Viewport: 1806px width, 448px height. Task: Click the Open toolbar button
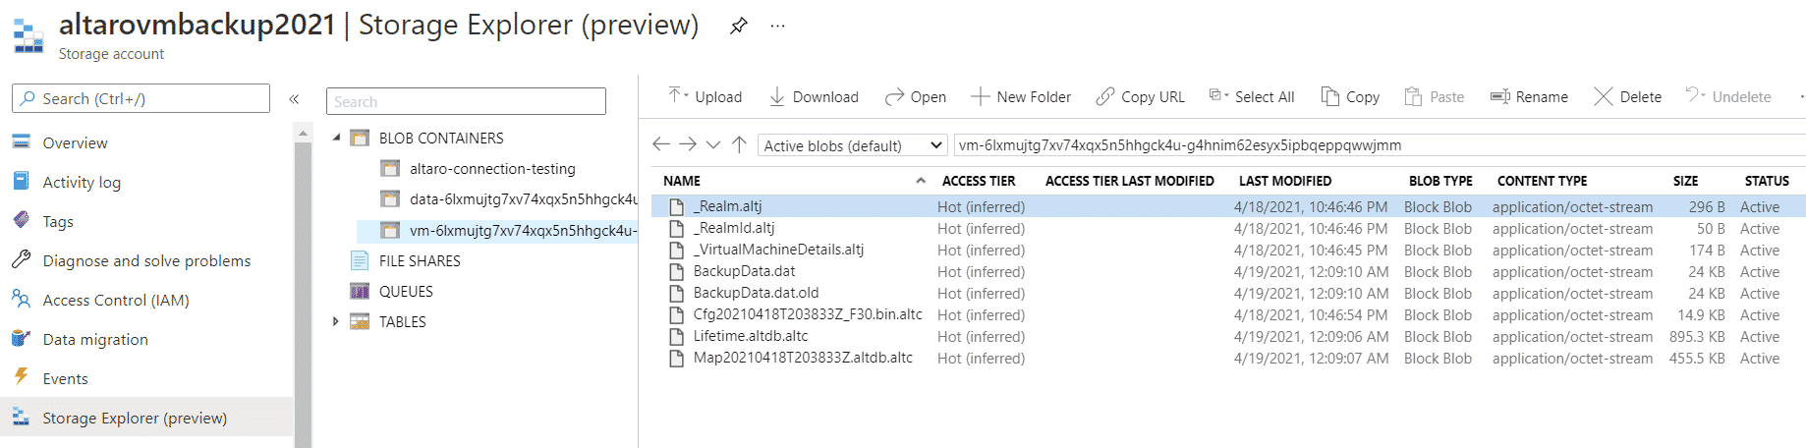[x=916, y=96]
